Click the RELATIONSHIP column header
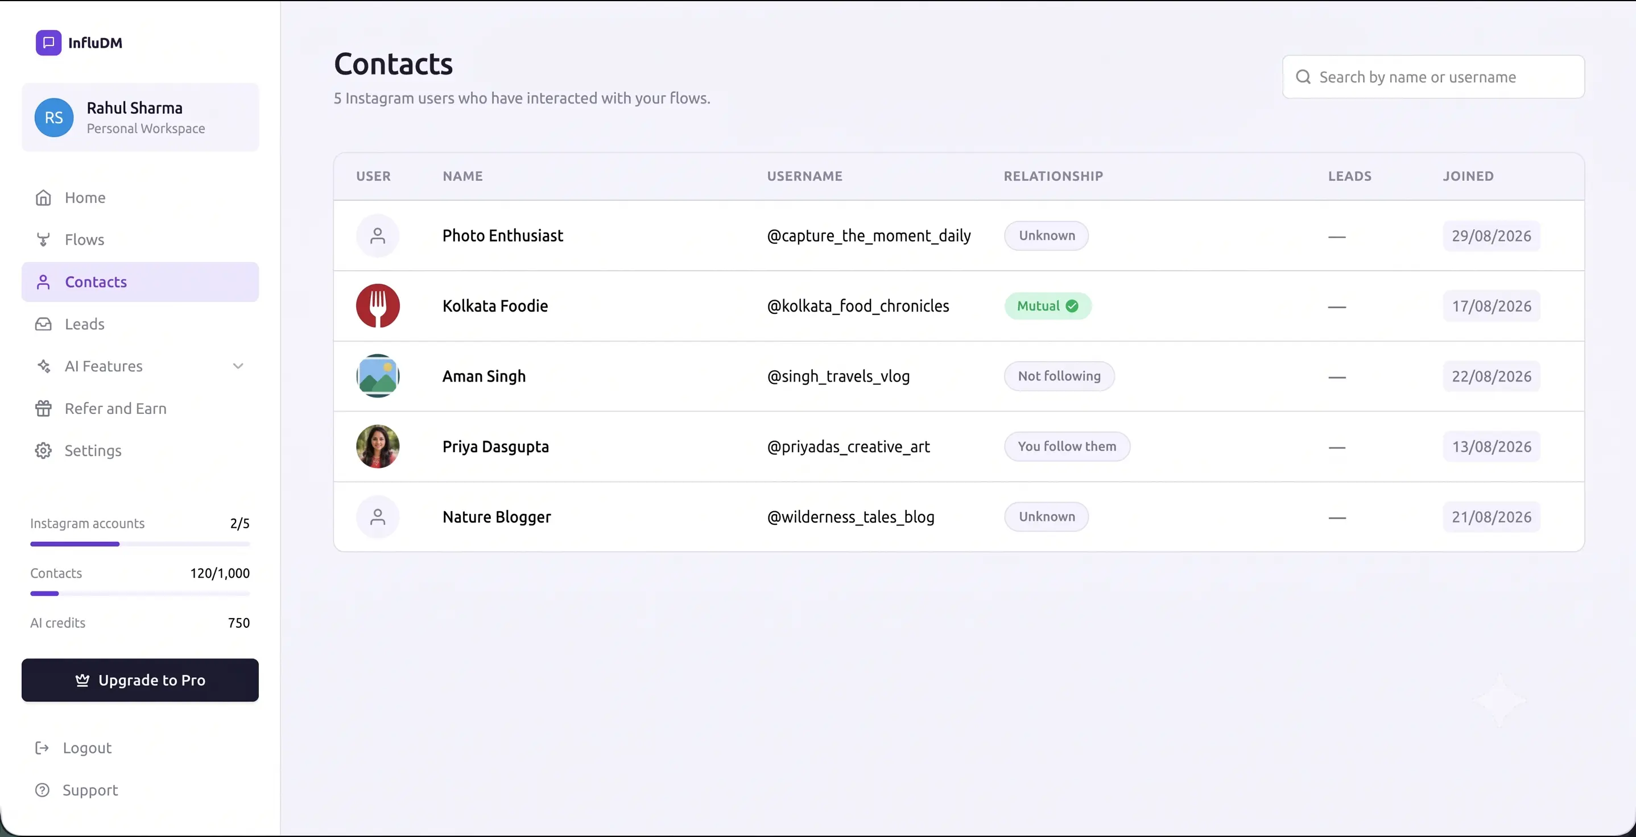This screenshot has height=837, width=1636. tap(1053, 176)
